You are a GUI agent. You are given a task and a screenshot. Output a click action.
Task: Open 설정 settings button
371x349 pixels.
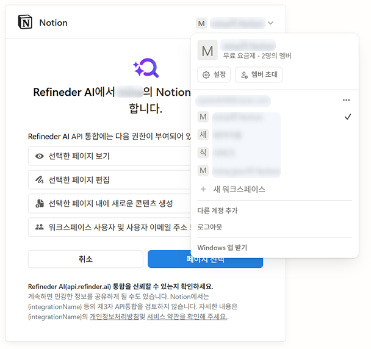pyautogui.click(x=214, y=75)
